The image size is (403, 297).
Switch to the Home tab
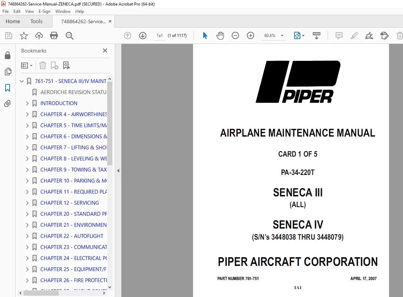click(x=13, y=21)
